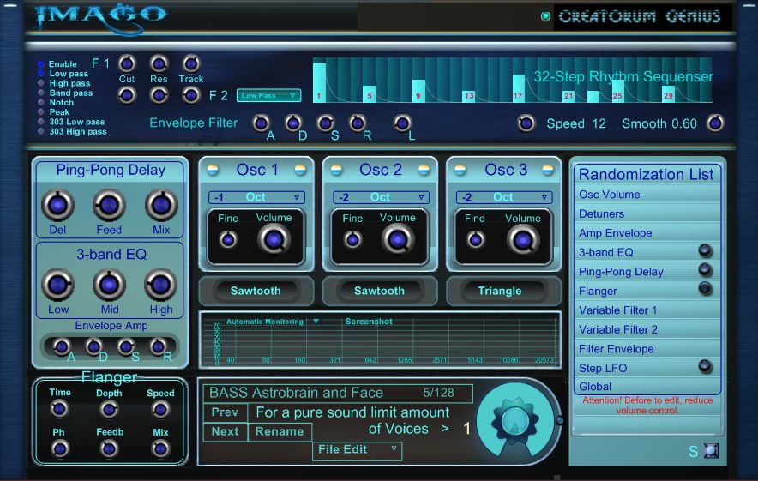
Task: Toggle the Enable filter option
Action: pyautogui.click(x=41, y=64)
